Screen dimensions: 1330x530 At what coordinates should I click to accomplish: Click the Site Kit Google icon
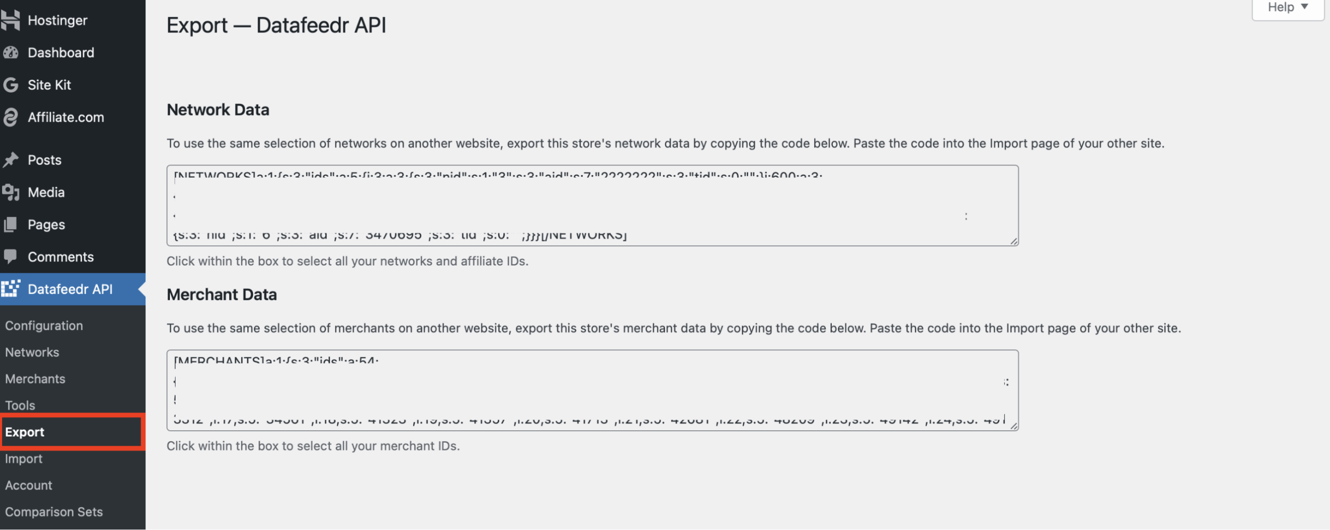pos(10,85)
